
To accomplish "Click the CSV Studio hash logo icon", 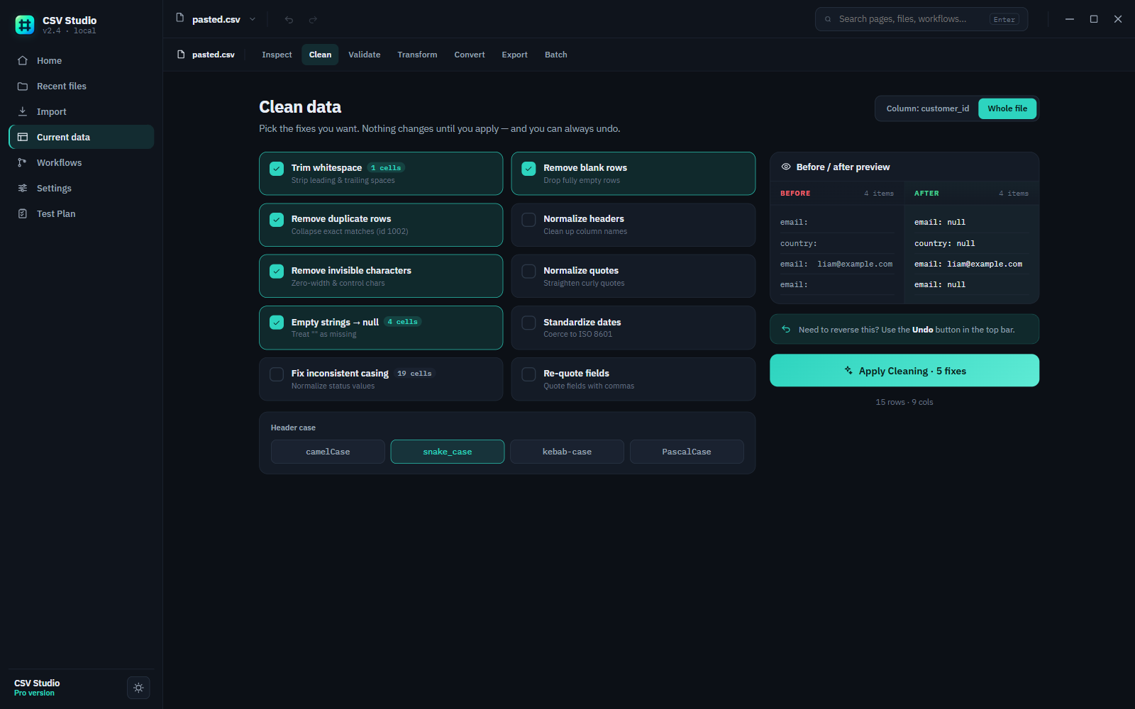I will point(25,25).
